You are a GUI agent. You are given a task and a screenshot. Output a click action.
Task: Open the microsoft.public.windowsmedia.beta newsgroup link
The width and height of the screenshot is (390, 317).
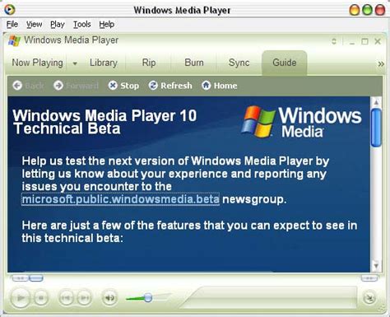[x=120, y=199]
